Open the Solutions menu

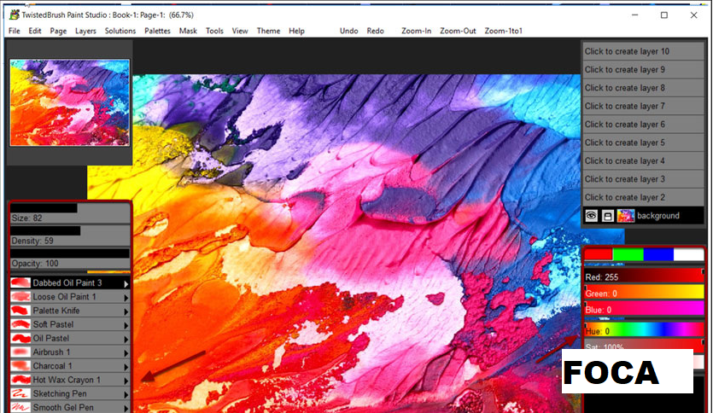pyautogui.click(x=120, y=31)
